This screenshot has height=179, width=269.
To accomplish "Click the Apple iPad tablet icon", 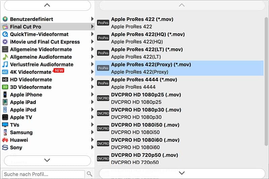I will pos(5,102).
